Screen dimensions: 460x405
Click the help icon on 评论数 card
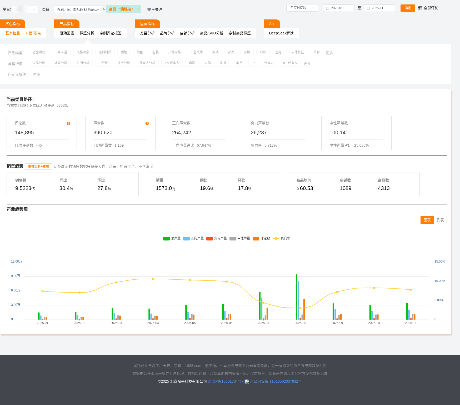pyautogui.click(x=68, y=124)
